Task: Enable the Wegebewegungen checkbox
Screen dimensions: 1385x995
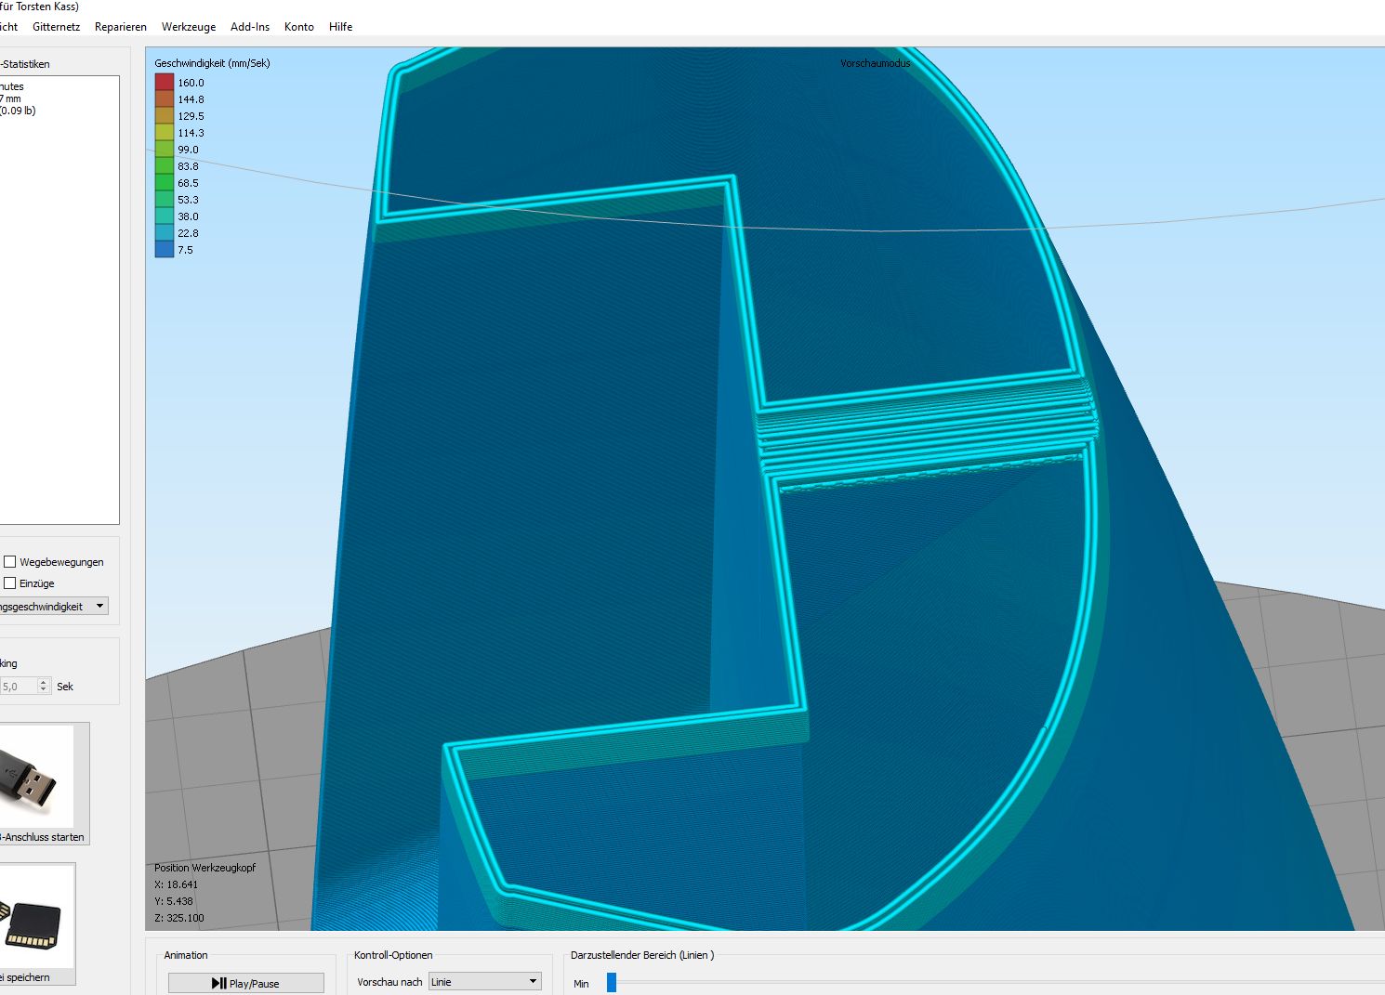Action: (10, 562)
